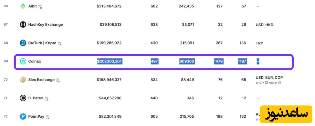Click the no-reserves icon beside C-Patex
315x126 pixels.
click(x=46, y=99)
